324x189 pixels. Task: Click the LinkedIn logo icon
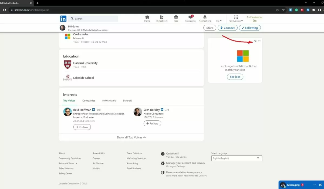point(63,19)
